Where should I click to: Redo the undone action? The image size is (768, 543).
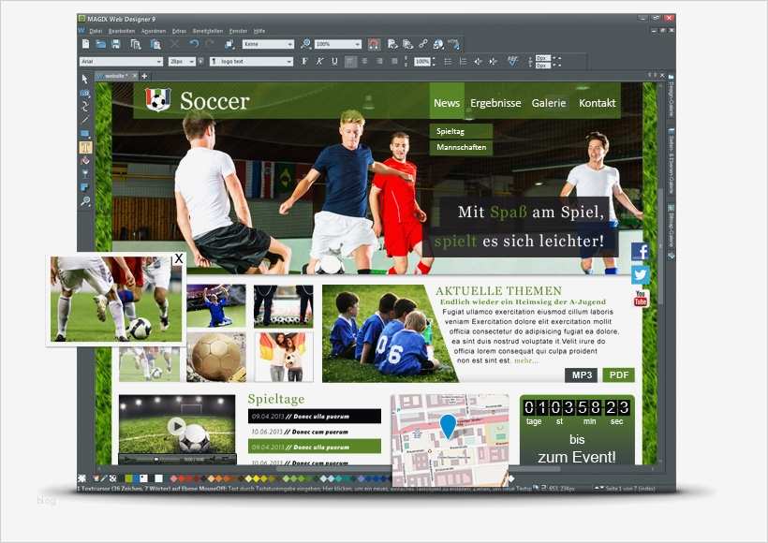coord(210,44)
